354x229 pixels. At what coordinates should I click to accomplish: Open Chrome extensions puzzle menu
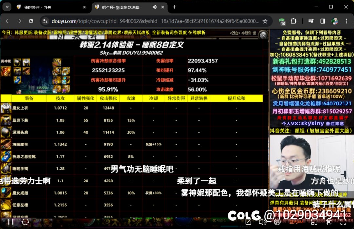(293, 21)
